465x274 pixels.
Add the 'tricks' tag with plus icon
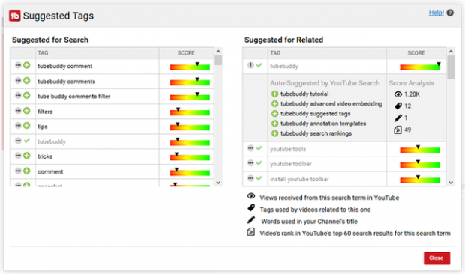27,156
